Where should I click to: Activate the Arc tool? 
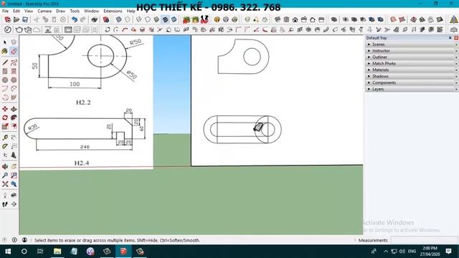coord(5,89)
